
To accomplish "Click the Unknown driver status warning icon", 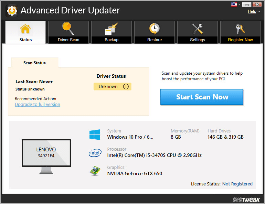I will pyautogui.click(x=126, y=87).
